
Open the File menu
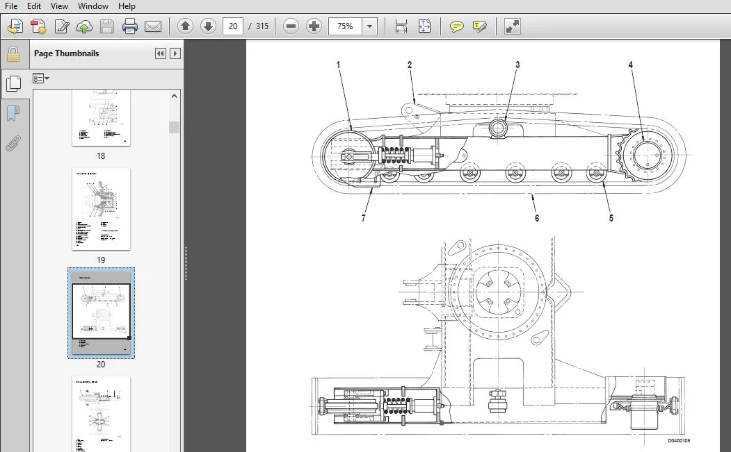point(10,6)
